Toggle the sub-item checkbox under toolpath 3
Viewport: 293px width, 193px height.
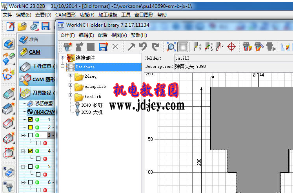click(x=38, y=143)
